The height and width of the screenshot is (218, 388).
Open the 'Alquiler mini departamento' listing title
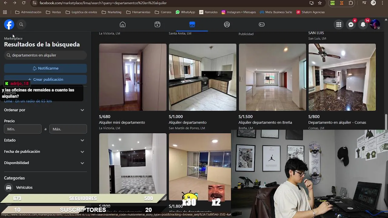click(122, 122)
